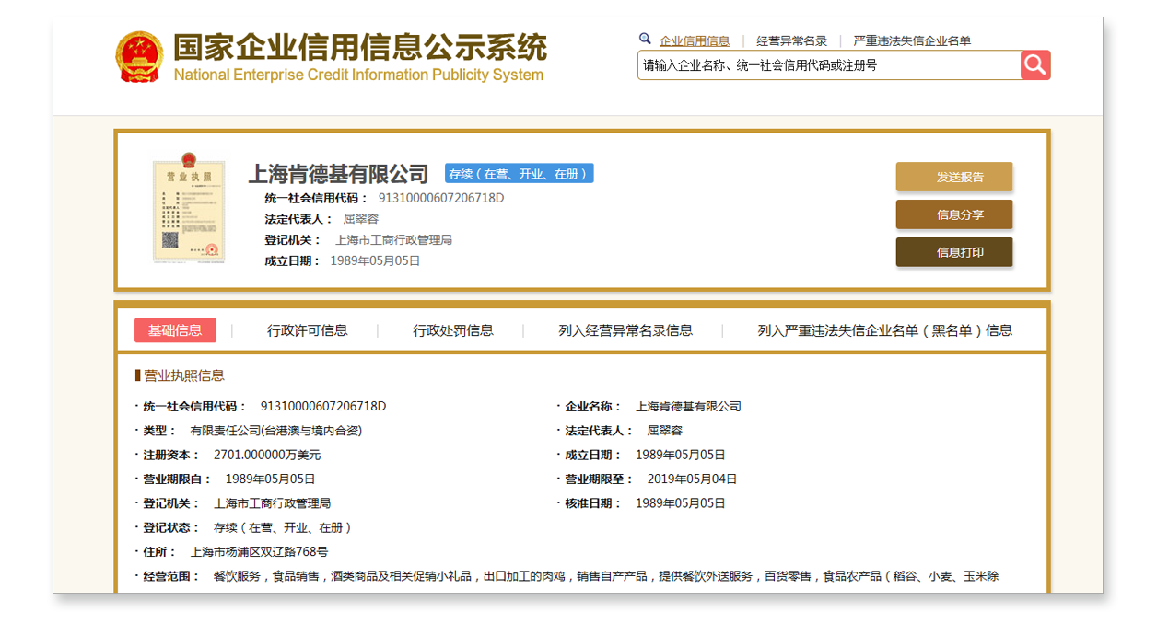Click the address 上海市杨浦区双辽路768号
The height and width of the screenshot is (635, 1157).
tap(260, 552)
